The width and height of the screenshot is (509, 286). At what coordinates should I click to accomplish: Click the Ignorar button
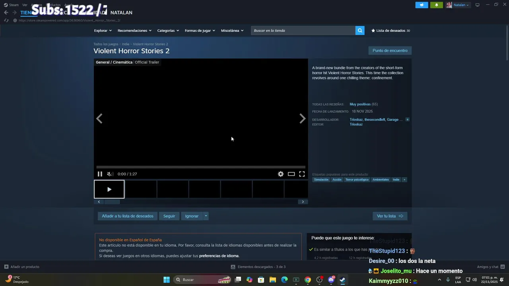click(192, 216)
